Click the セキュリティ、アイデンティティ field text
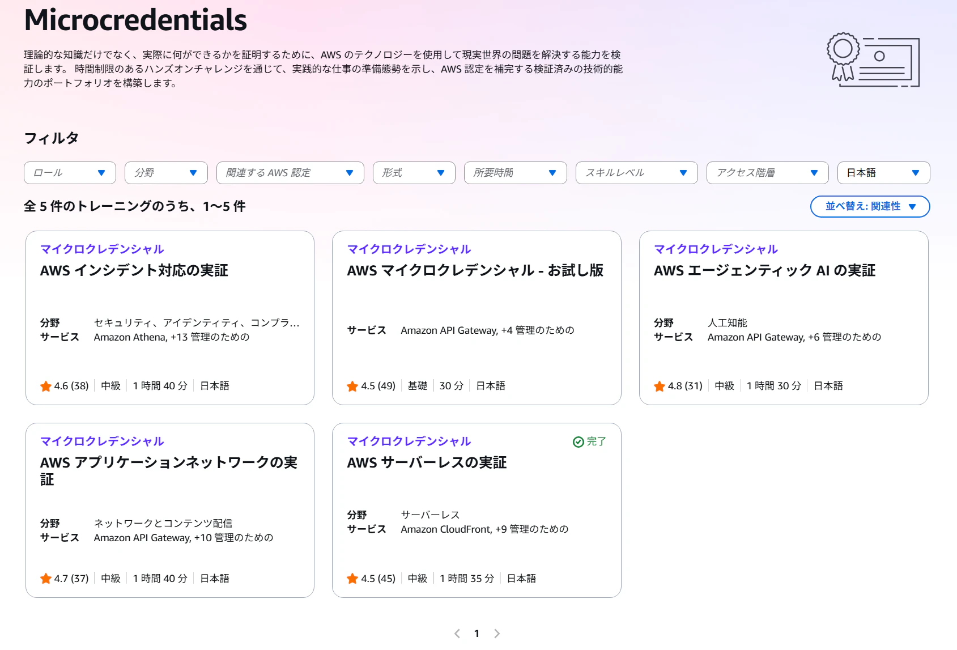The height and width of the screenshot is (650, 957). tap(197, 323)
